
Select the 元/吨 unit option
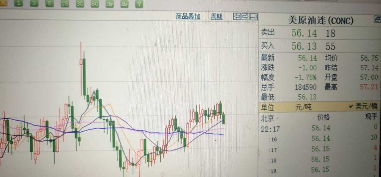pyautogui.click(x=303, y=107)
